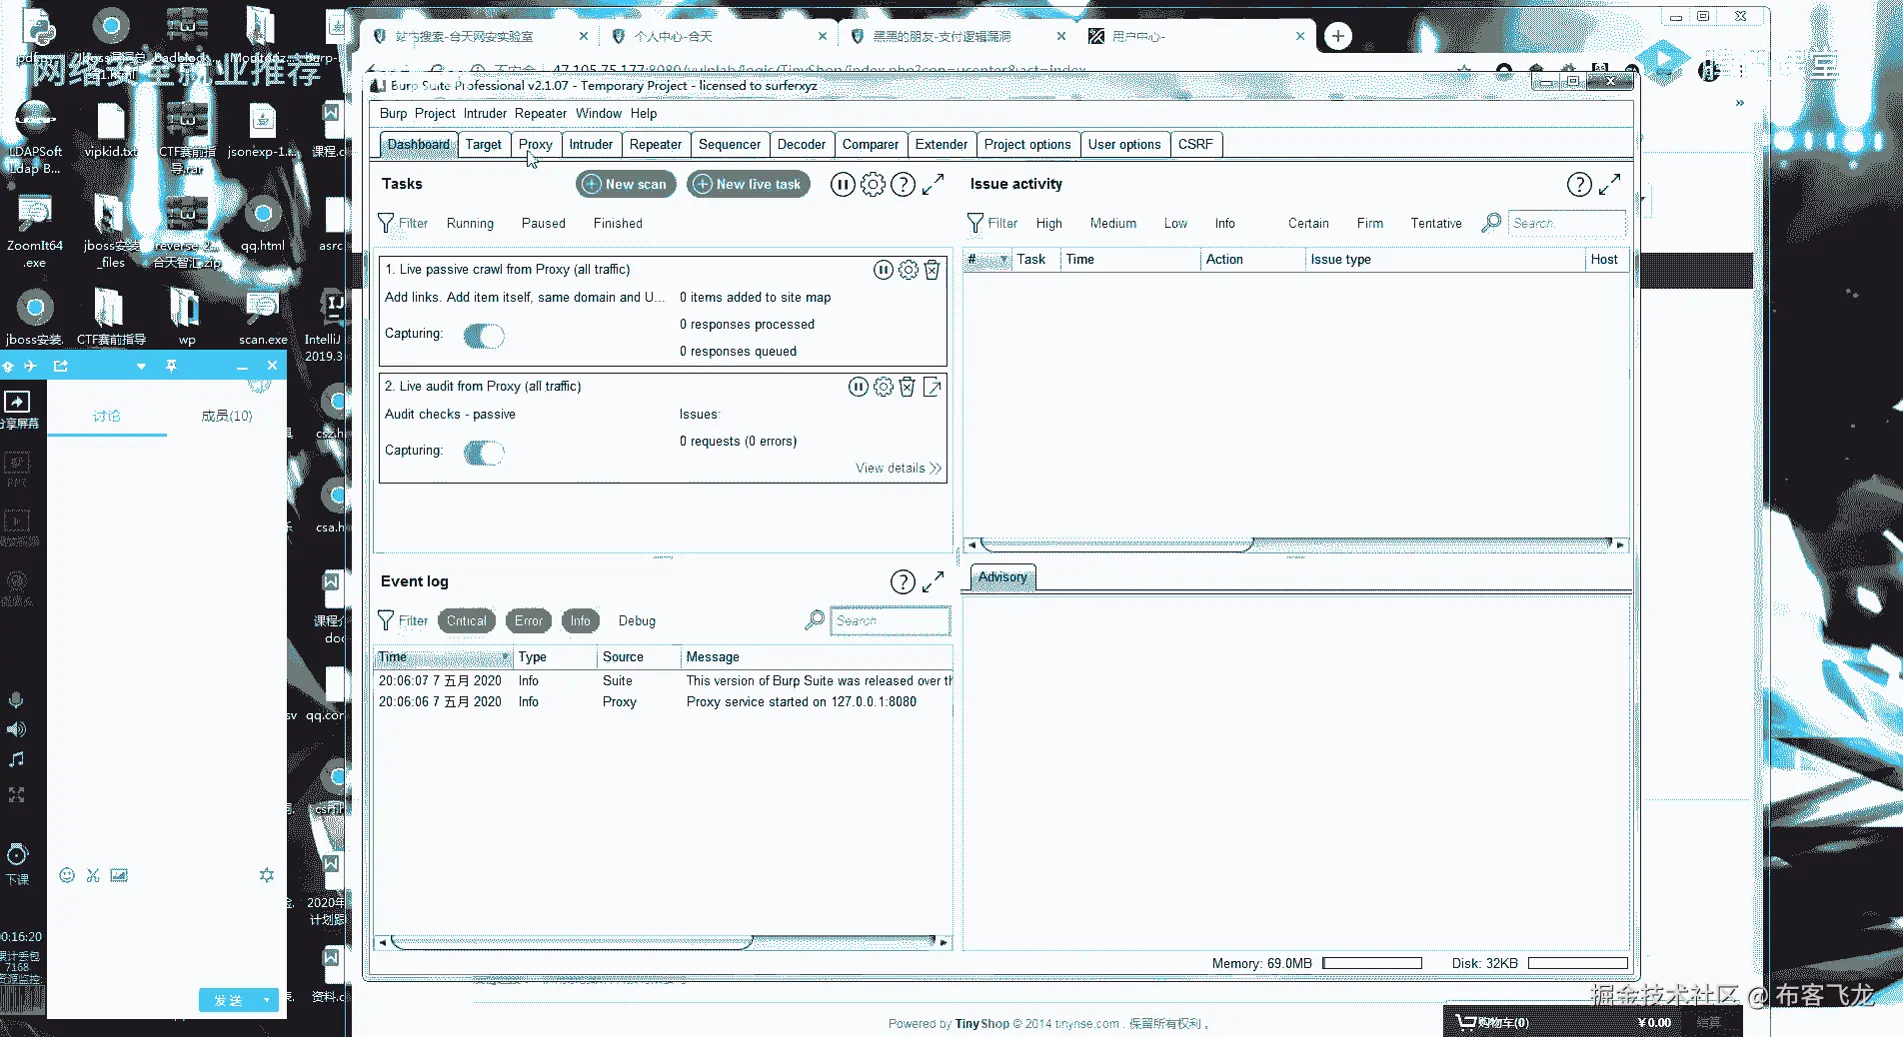The height and width of the screenshot is (1037, 1903).
Task: Toggle the Debug filter in Event log
Action: 637,621
